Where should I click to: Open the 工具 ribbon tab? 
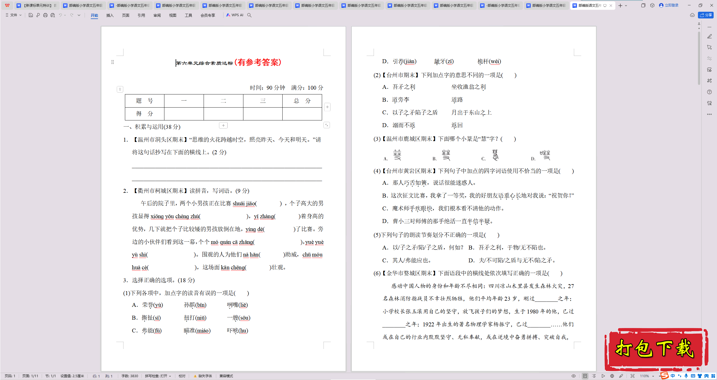188,15
